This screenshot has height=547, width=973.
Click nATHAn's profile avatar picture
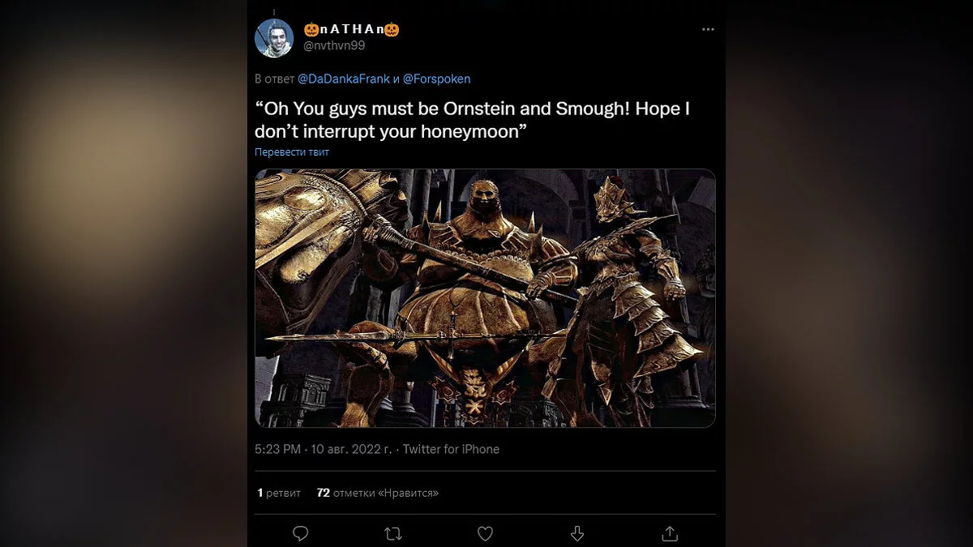[x=274, y=38]
